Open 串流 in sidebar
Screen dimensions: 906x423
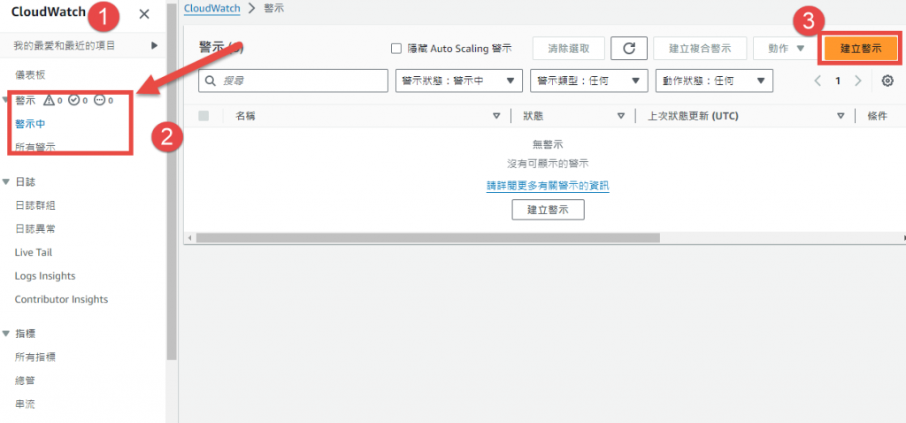(25, 404)
